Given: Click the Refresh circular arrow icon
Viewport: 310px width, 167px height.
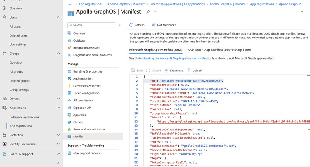Looking at the screenshot, I should [x=131, y=25].
